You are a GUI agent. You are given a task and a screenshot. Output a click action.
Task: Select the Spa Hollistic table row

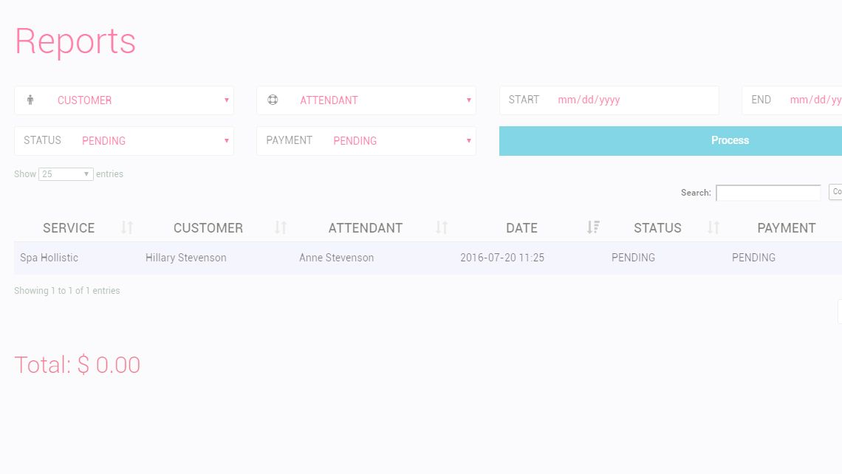[x=428, y=258]
